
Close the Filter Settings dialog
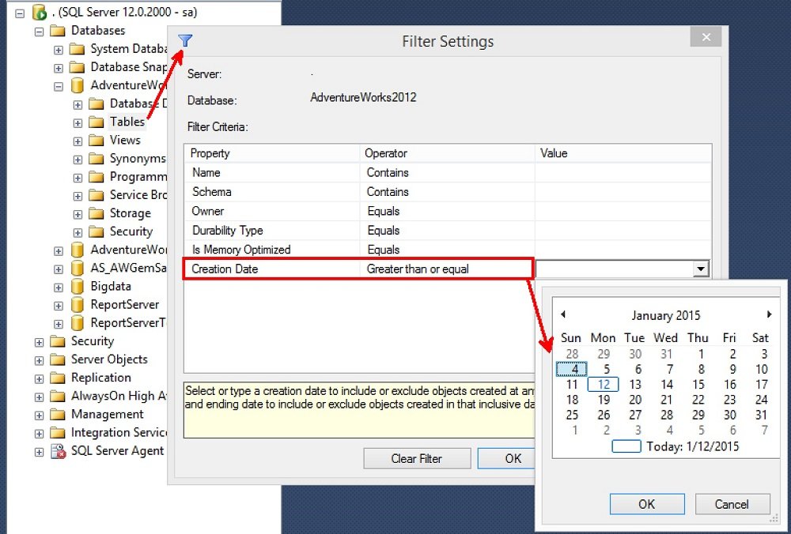pos(706,37)
